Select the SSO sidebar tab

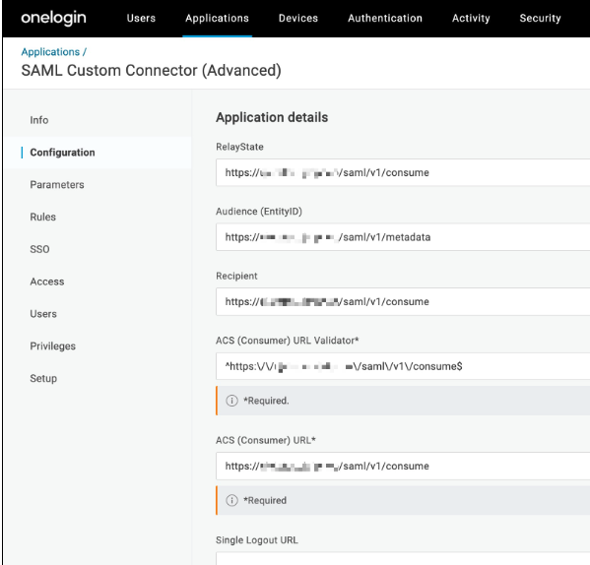(39, 249)
